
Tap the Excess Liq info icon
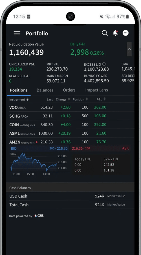[x=104, y=64]
